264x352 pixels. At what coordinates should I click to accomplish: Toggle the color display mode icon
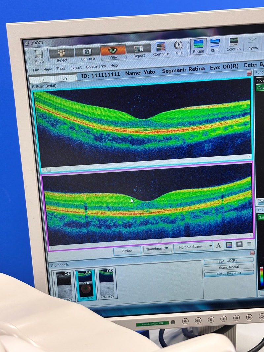pos(229,245)
